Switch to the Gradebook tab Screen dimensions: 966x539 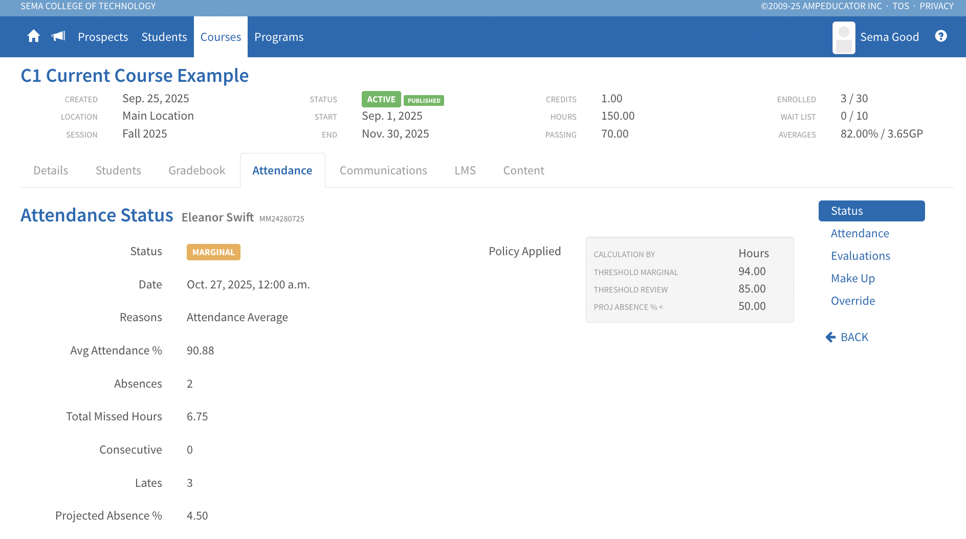196,170
